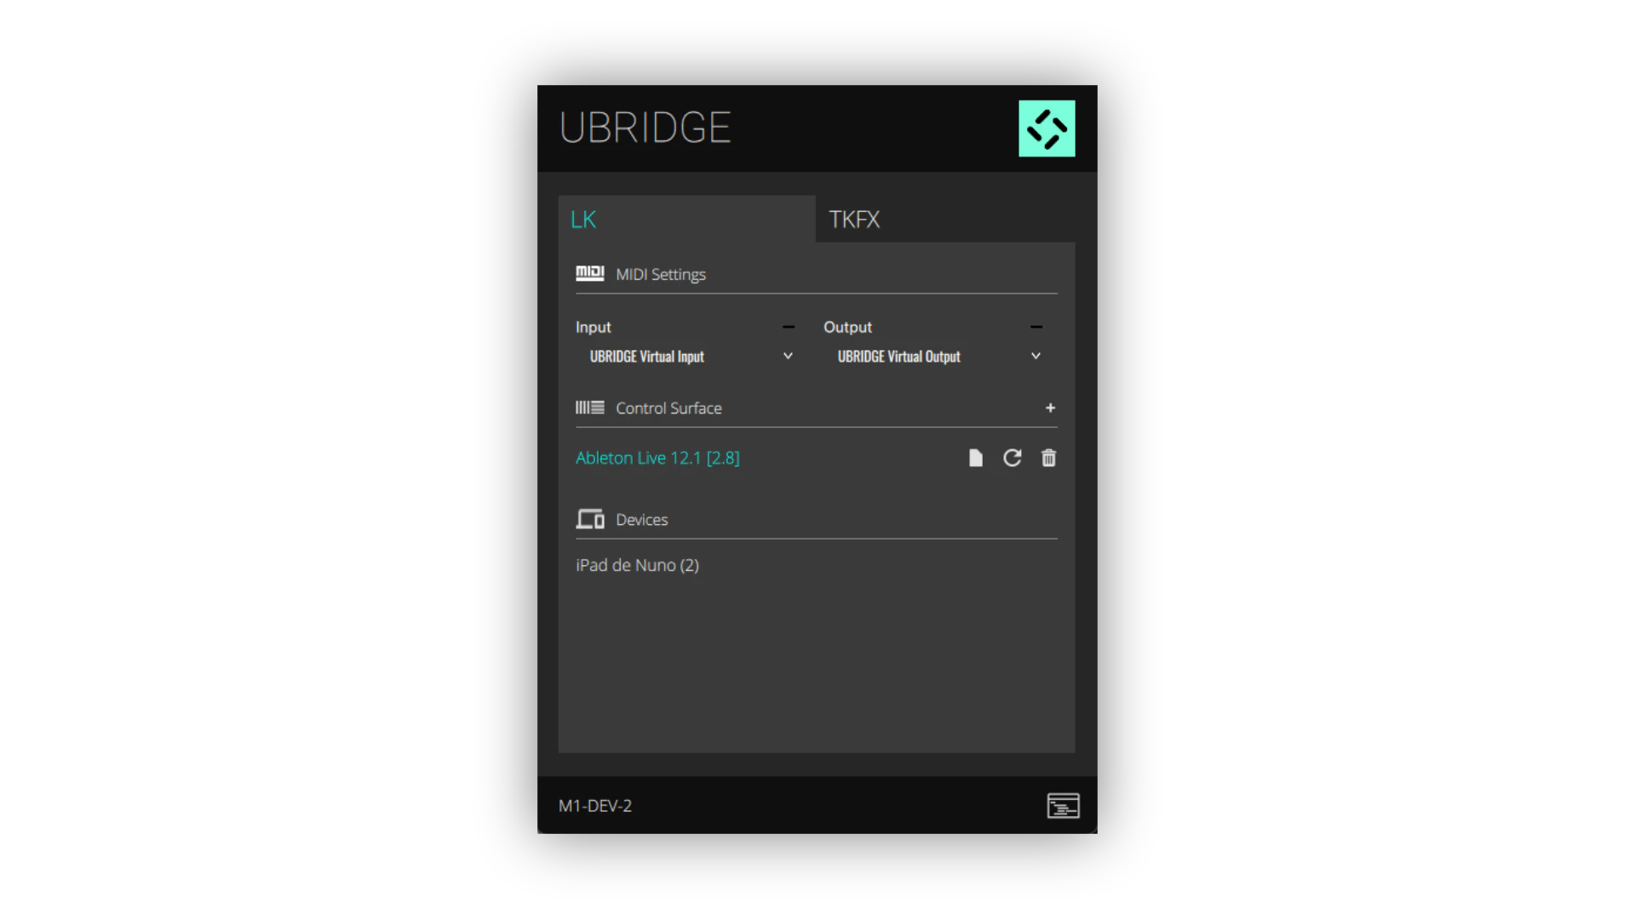Open the Ableton Live control surface file icon

(976, 458)
